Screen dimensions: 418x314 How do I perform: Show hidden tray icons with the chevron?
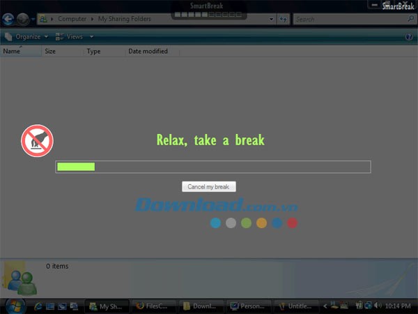click(325, 306)
